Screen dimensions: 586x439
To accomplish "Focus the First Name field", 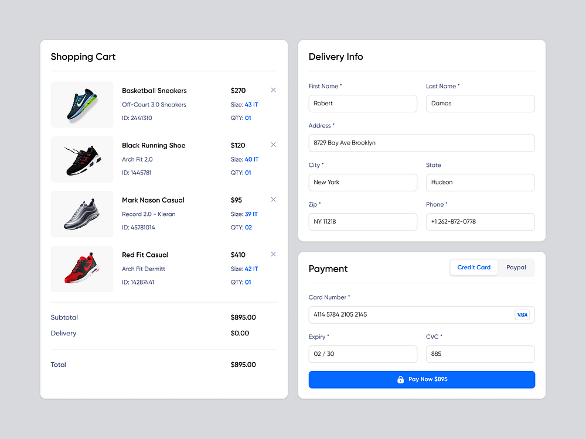I will tap(363, 104).
